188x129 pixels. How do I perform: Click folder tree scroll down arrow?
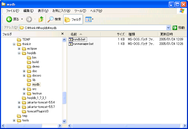click(x=64, y=121)
